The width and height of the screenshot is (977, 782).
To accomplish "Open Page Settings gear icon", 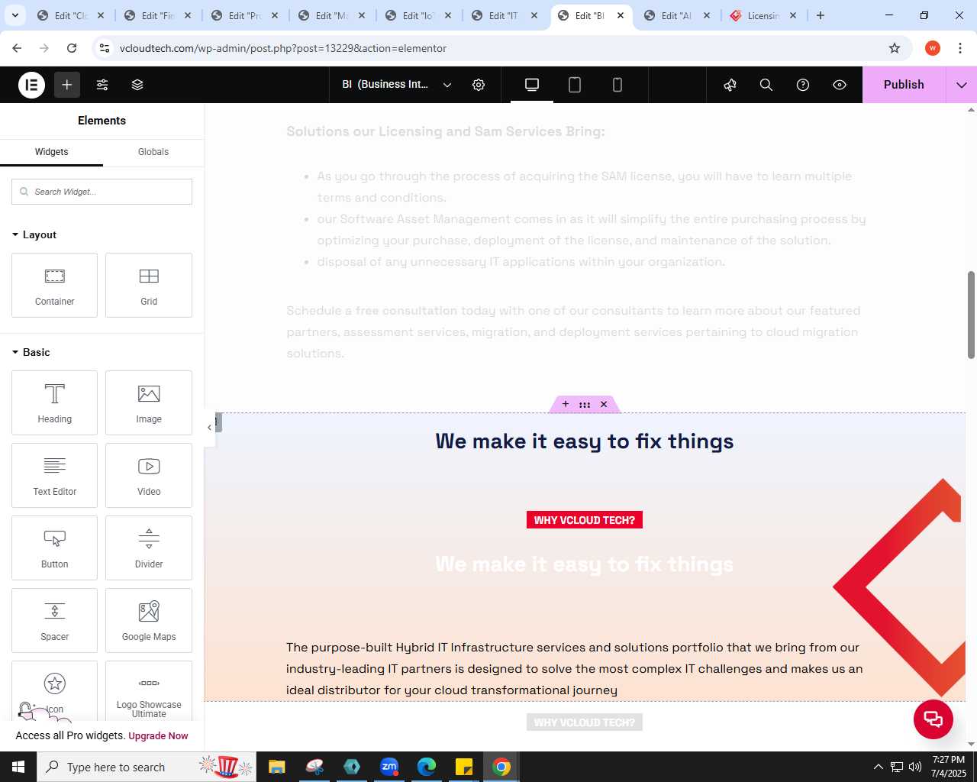I will pos(479,85).
